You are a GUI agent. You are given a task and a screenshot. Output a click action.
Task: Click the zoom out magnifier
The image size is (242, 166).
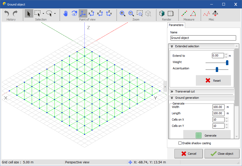click(x=131, y=13)
